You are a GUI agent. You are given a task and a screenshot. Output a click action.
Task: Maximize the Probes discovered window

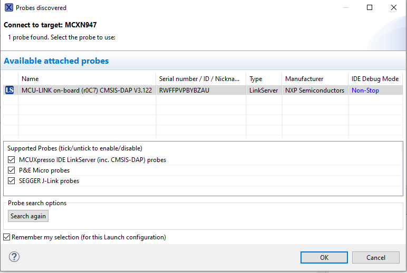pos(370,8)
